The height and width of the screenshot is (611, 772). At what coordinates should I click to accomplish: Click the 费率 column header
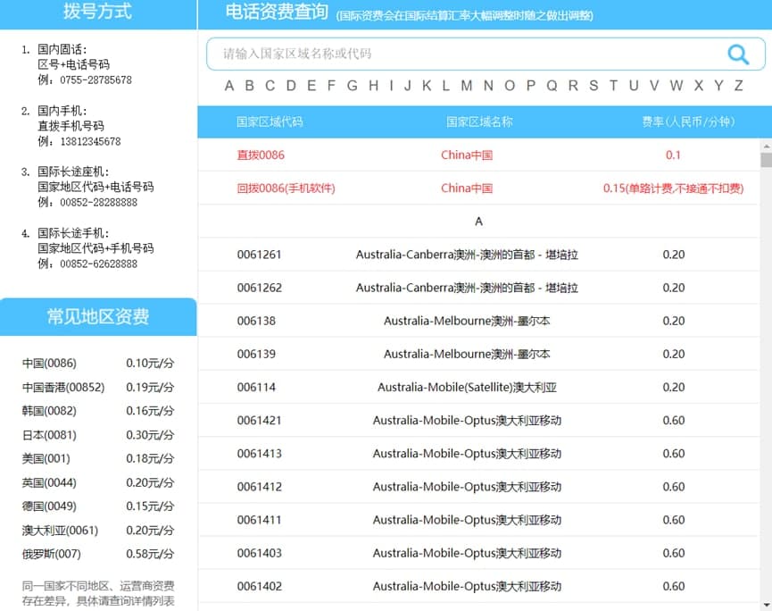click(x=673, y=121)
